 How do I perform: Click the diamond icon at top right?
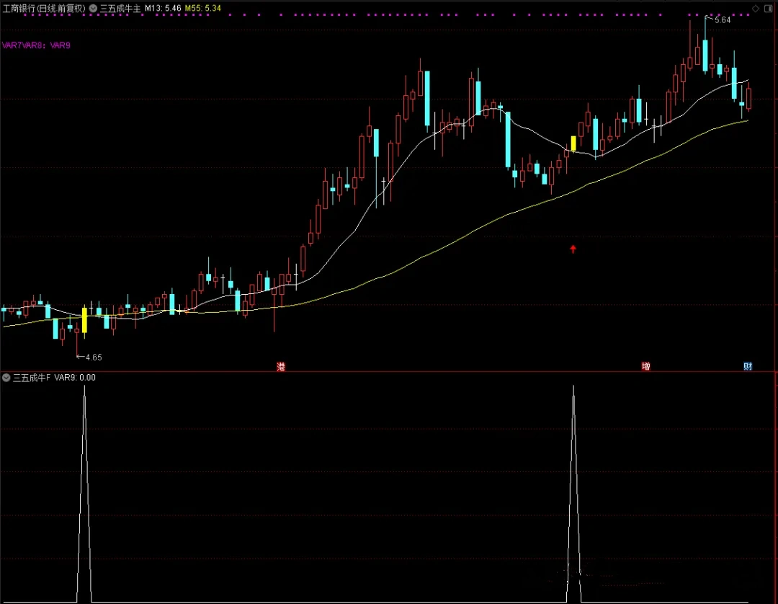click(755, 8)
